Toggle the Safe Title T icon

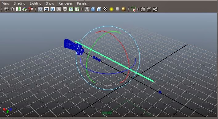point(77,9)
